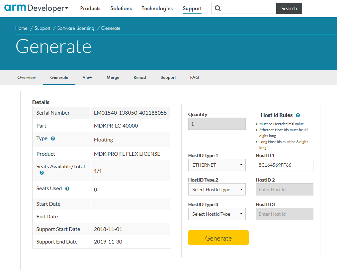Expand the Developer dropdown arrow in the header

[67, 8]
